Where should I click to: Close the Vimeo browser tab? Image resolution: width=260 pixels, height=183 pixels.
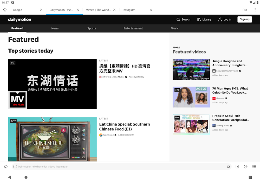pyautogui.click(x=114, y=10)
